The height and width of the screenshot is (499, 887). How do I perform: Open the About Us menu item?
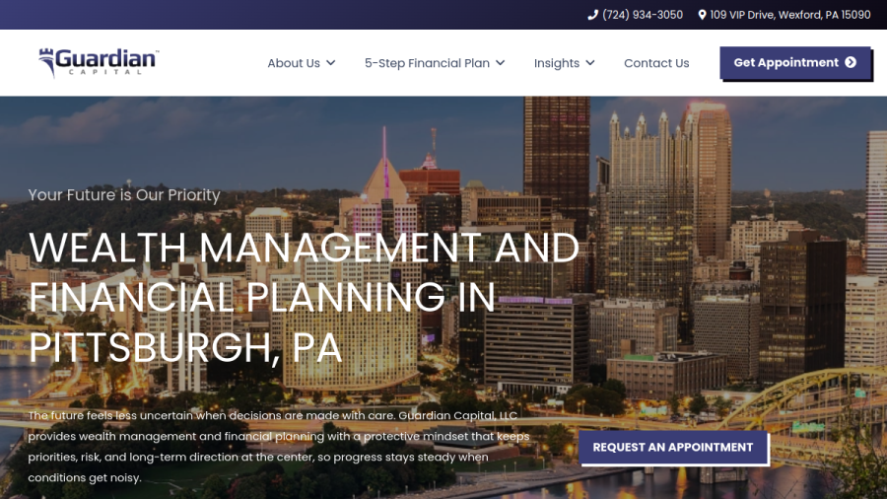click(x=294, y=63)
